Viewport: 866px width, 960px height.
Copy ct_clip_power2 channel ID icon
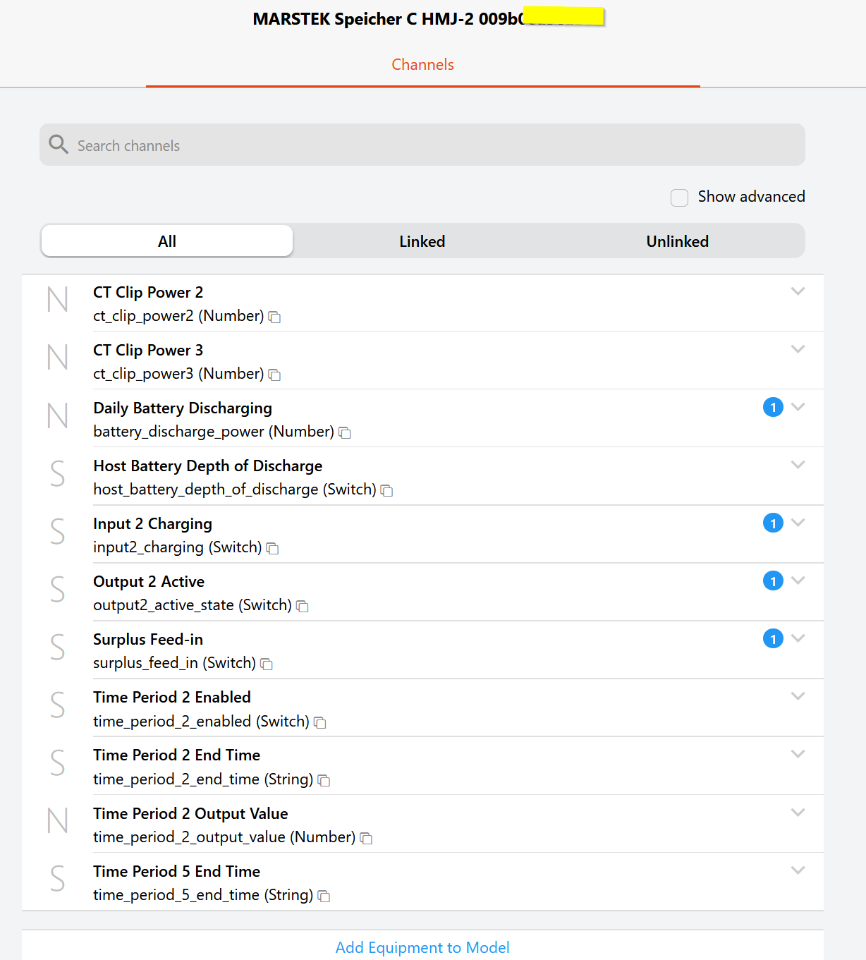pos(275,317)
